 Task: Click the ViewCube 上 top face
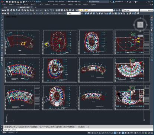coord(140,24)
